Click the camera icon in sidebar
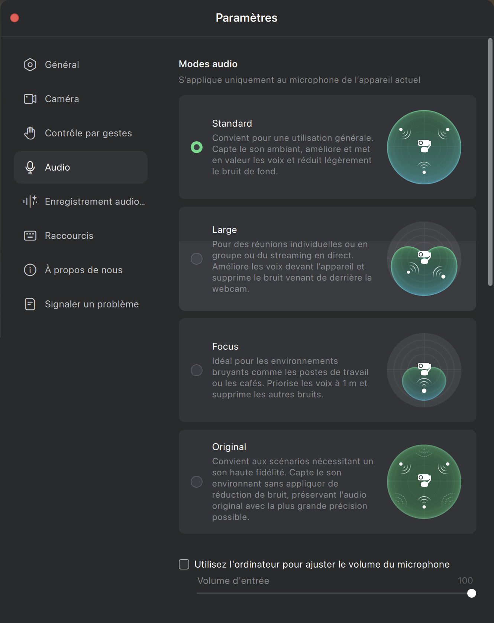 [30, 99]
